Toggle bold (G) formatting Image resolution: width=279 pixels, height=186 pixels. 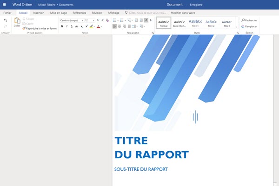62,26
